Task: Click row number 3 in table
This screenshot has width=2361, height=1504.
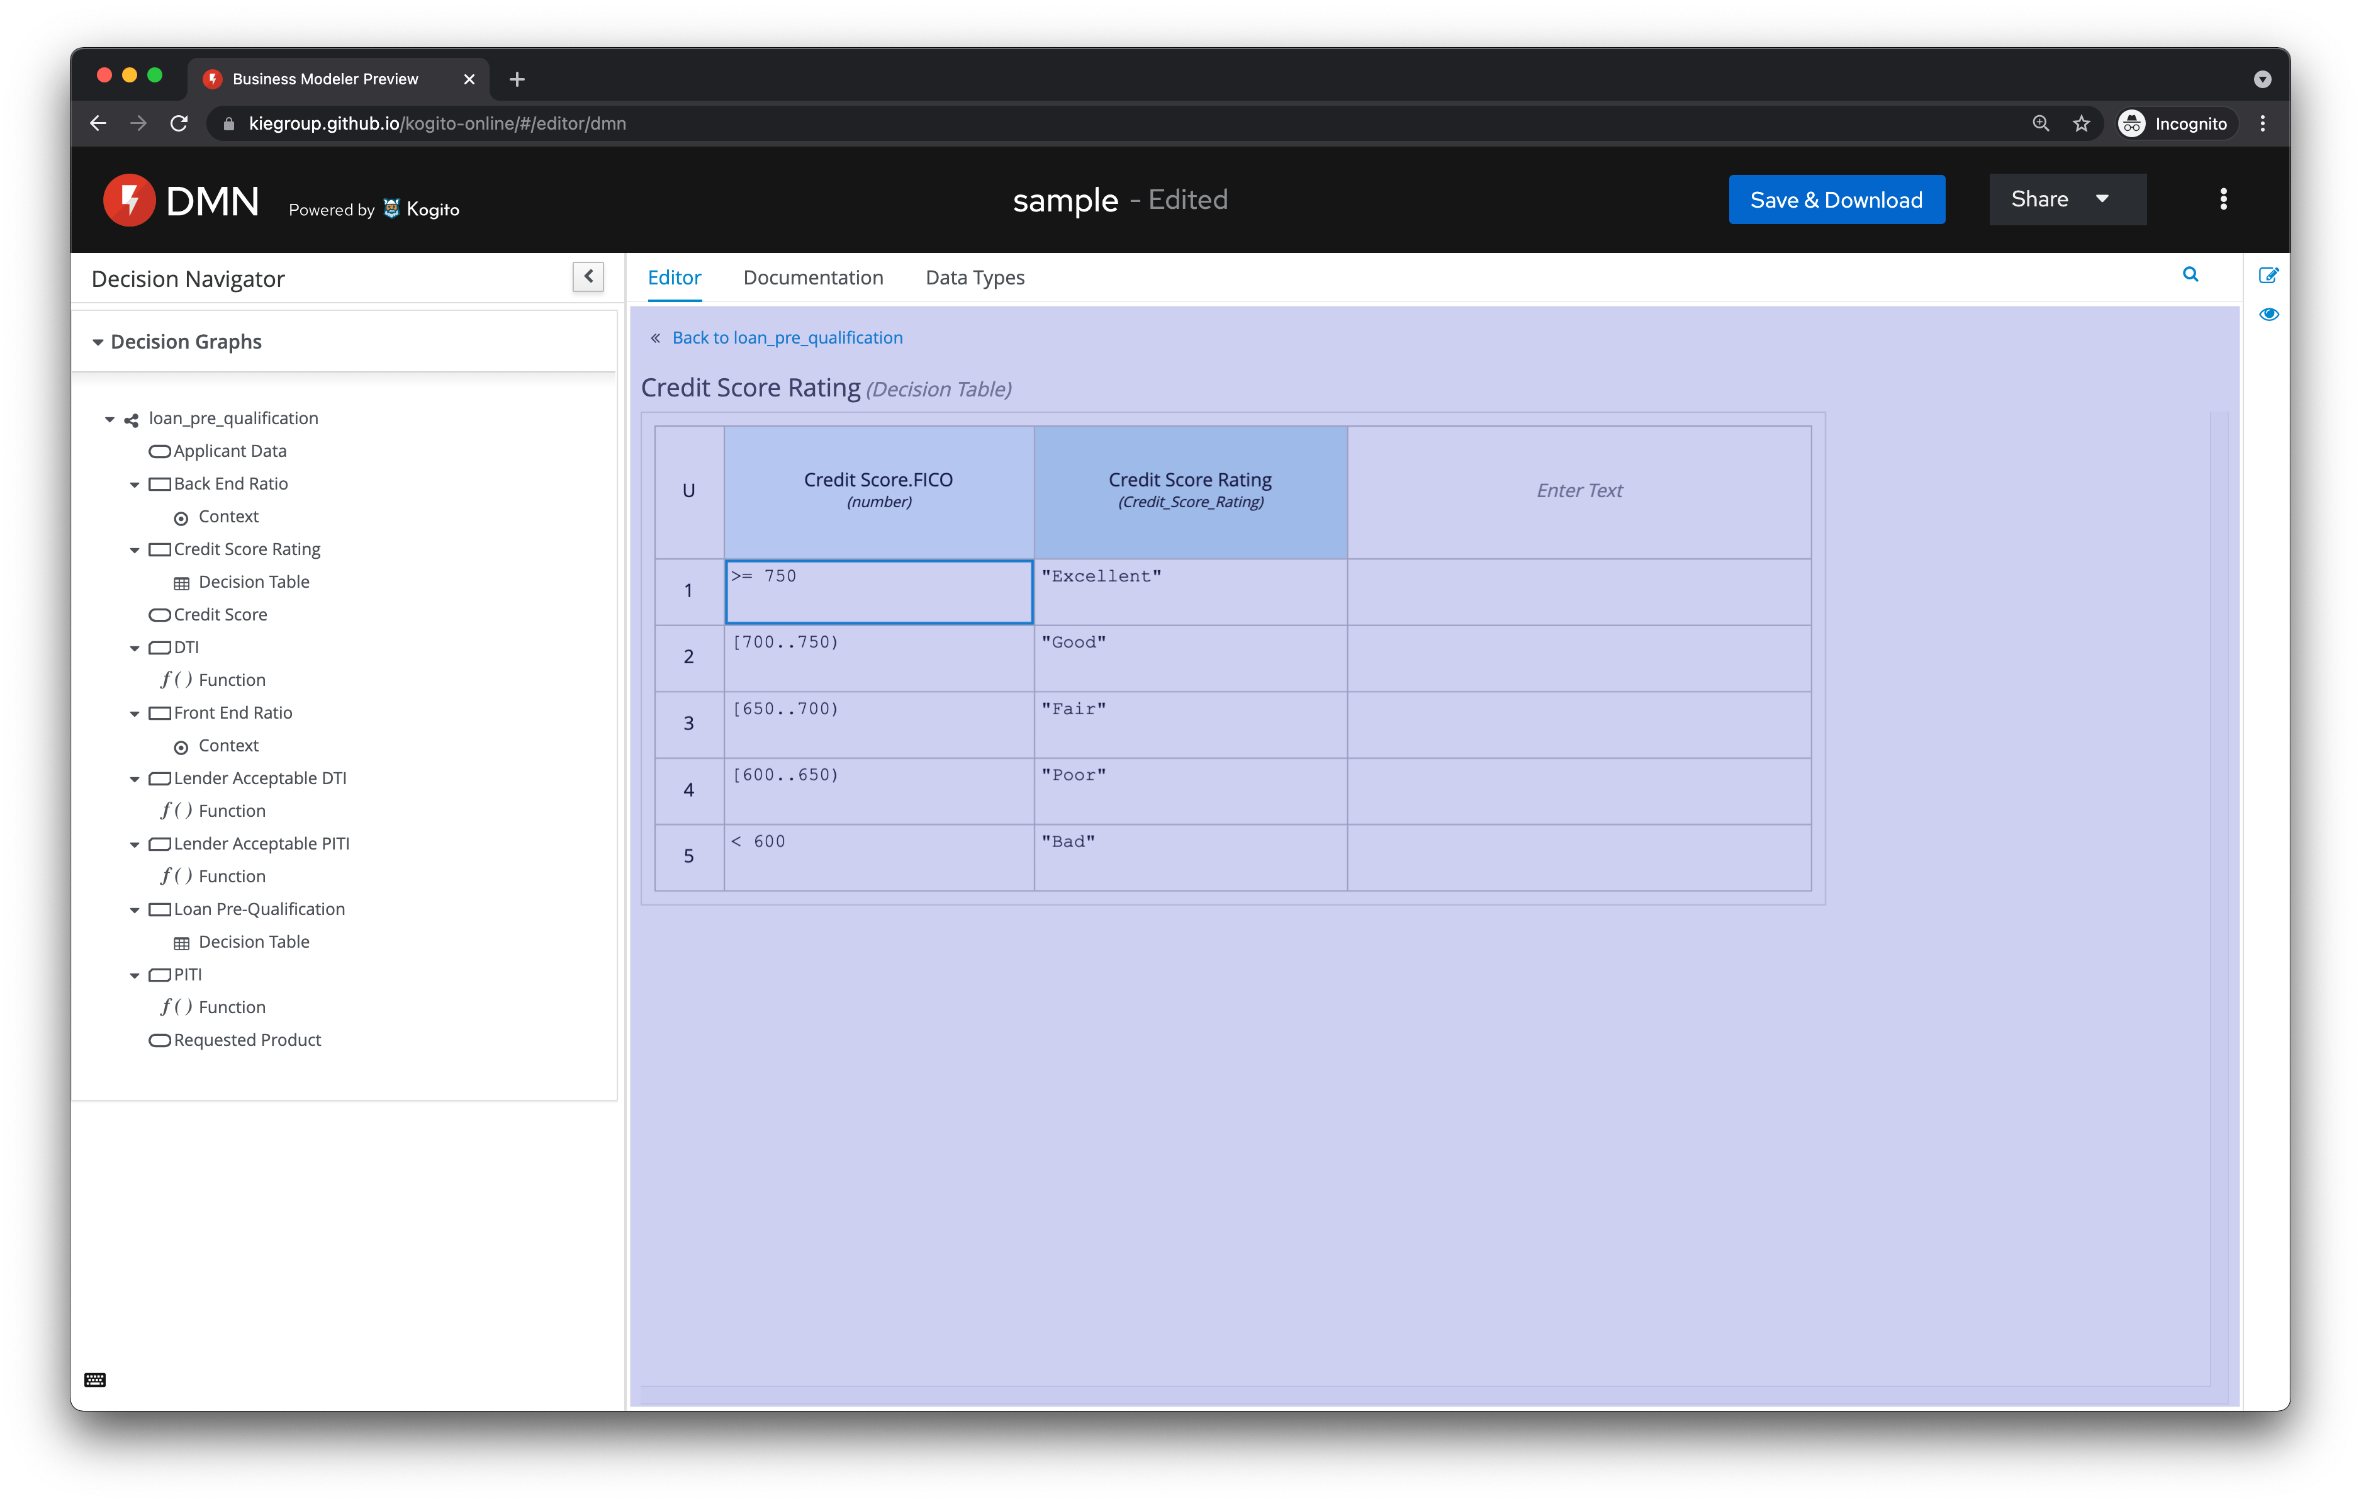Action: [x=689, y=724]
